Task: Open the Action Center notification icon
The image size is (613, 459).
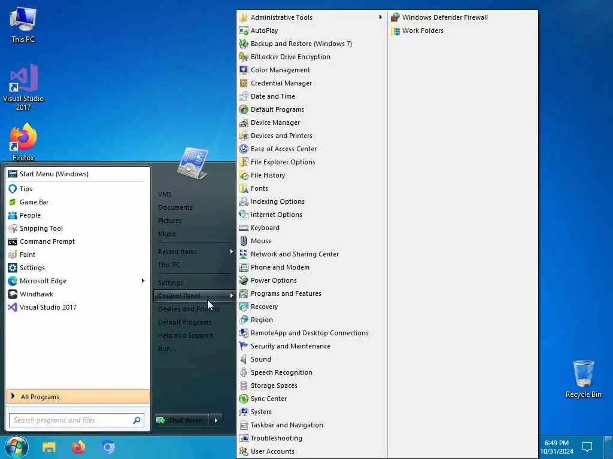Action: point(587,447)
